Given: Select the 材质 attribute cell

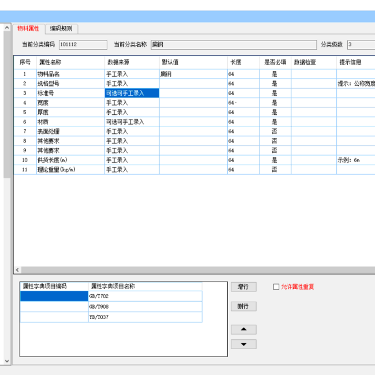Looking at the screenshot, I should click(70, 122).
